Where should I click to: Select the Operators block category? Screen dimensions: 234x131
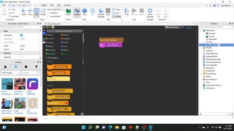(50, 50)
